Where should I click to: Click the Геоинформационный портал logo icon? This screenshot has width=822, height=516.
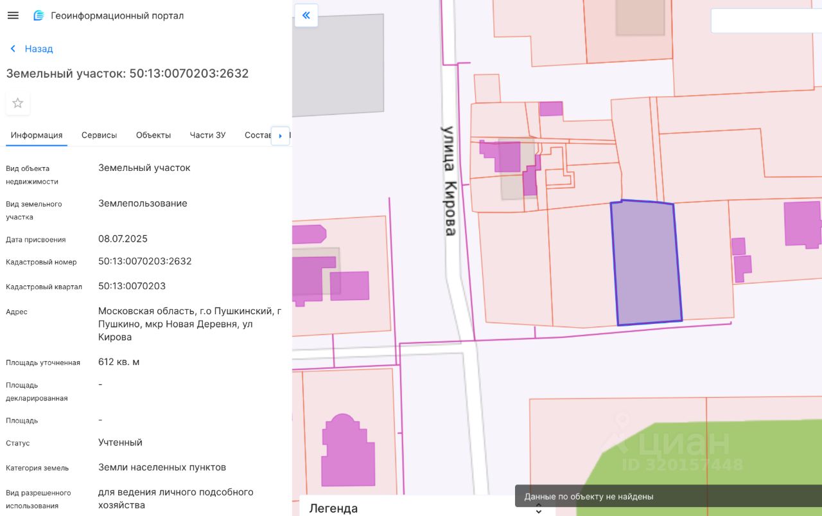(39, 15)
